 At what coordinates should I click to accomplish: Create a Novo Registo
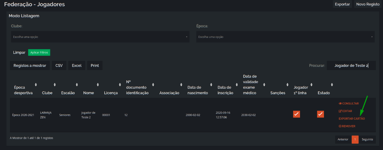368,4
